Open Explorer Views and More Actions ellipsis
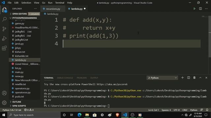 click(x=35, y=9)
